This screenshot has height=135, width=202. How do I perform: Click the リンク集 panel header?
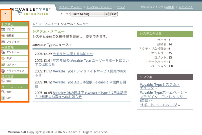[x=165, y=77]
